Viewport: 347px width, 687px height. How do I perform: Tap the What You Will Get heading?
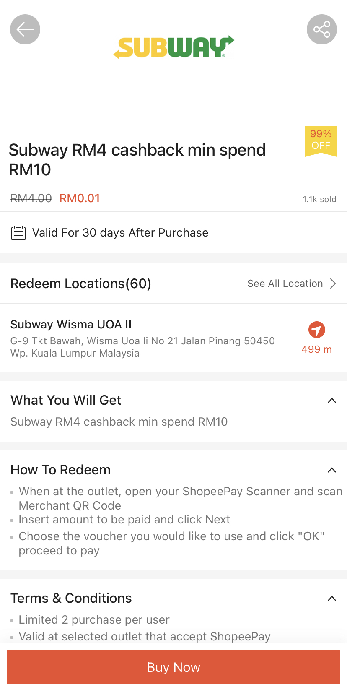pyautogui.click(x=66, y=400)
